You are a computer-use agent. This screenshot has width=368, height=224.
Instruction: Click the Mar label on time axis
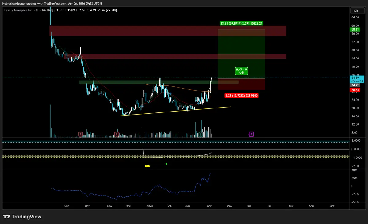tap(187, 206)
